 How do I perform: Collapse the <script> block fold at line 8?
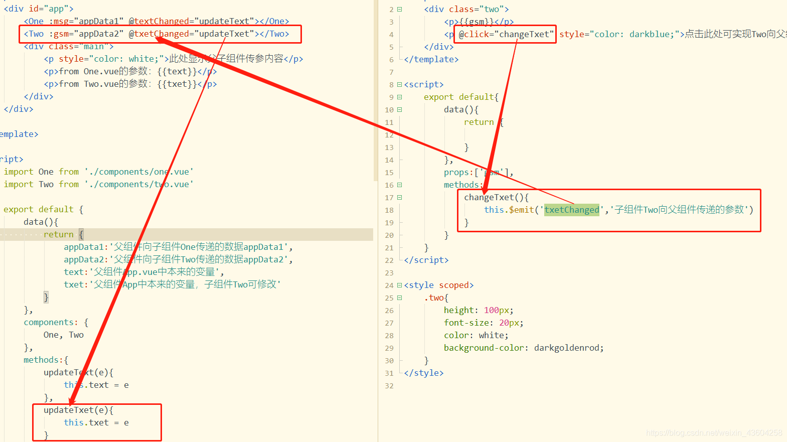[399, 84]
